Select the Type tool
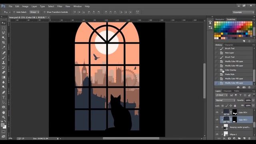Viewport: 256px width, 144px height. point(4,97)
